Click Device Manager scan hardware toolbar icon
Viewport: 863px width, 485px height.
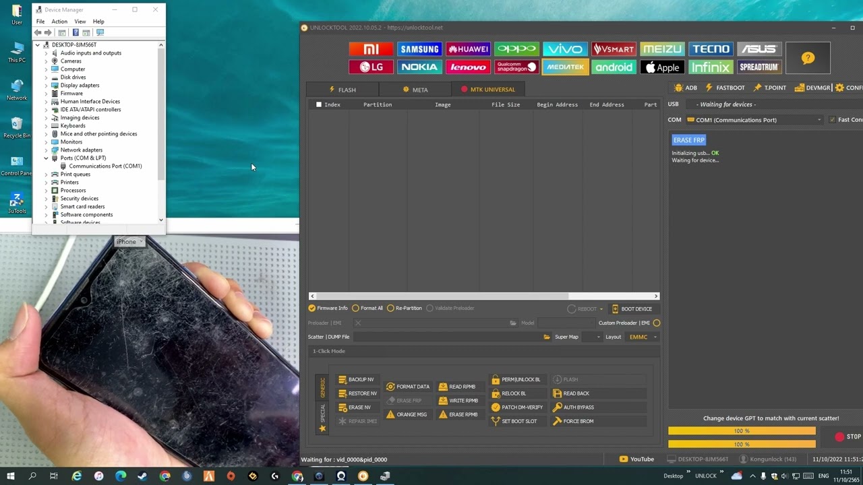[x=100, y=32]
